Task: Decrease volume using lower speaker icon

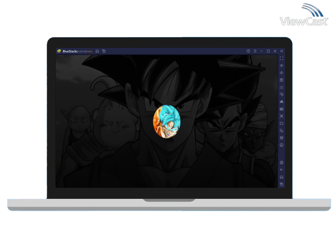Action: coord(282,73)
